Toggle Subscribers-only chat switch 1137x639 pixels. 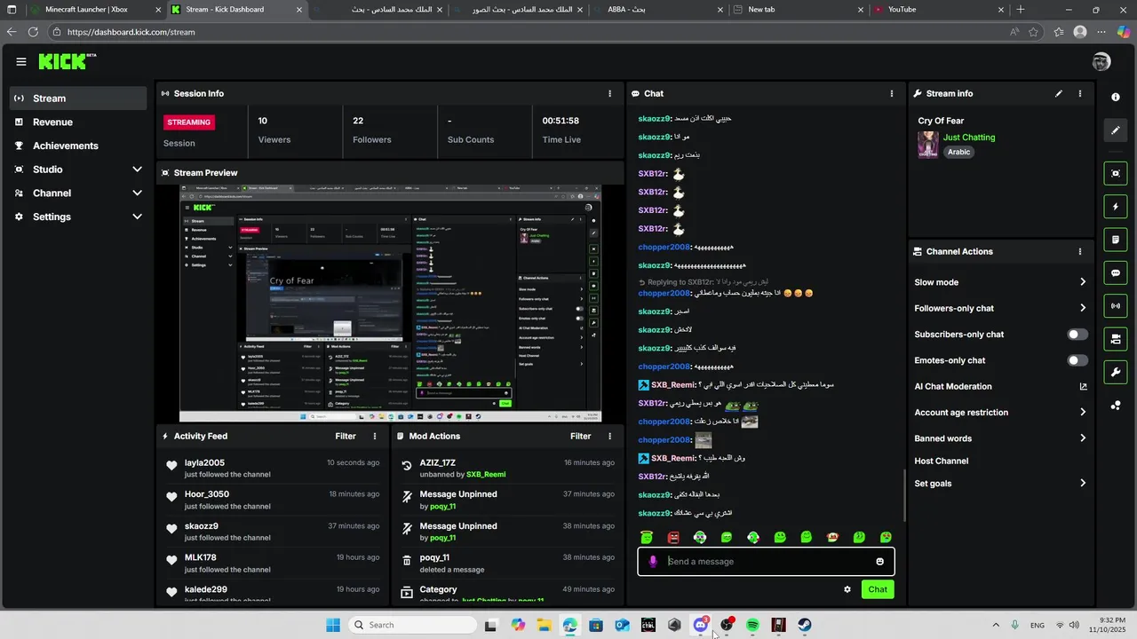(1077, 335)
